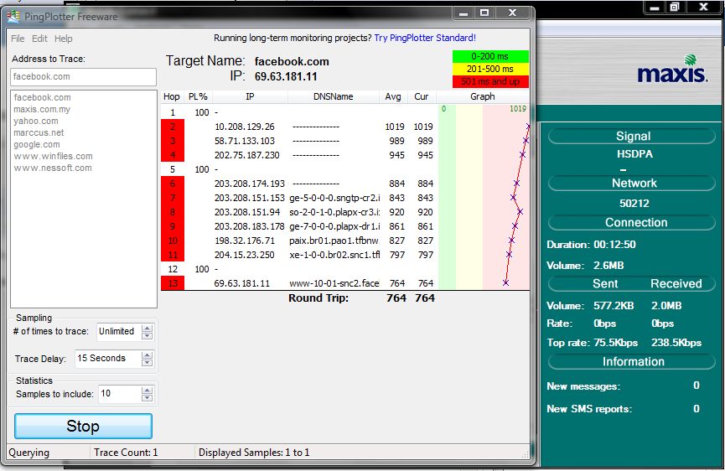Select final hop 13 IP 69.63.181.11
The width and height of the screenshot is (725, 471).
(x=242, y=283)
